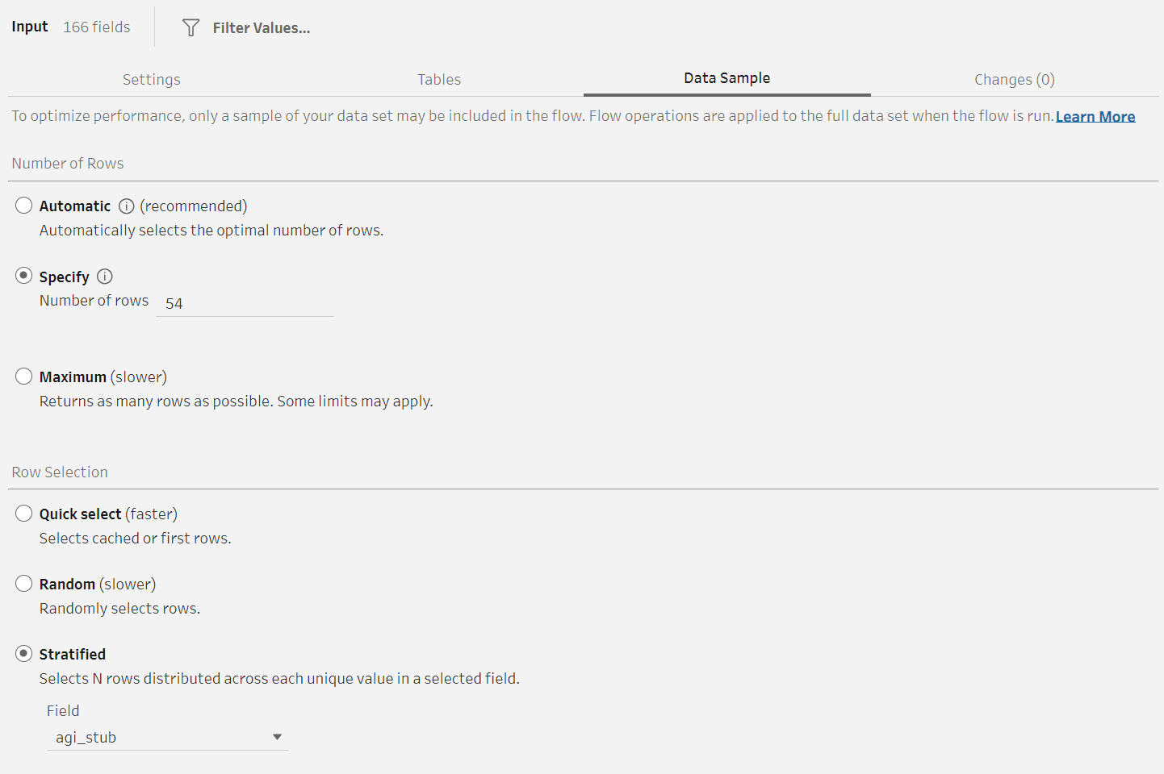The height and width of the screenshot is (774, 1164).
Task: Click the Filter Values funnel icon
Action: coord(191,28)
